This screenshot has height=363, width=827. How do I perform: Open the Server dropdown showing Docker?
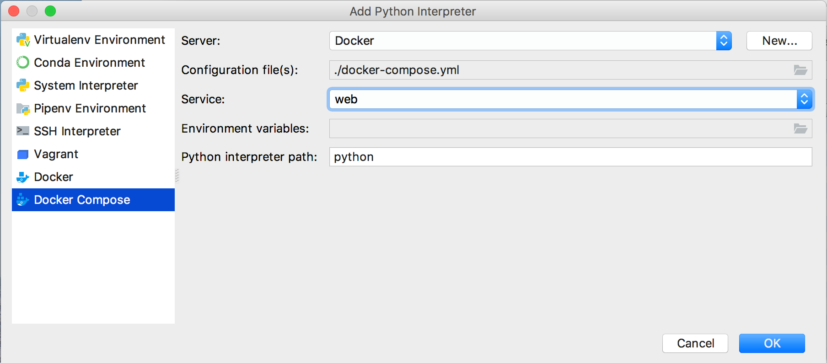tap(531, 41)
